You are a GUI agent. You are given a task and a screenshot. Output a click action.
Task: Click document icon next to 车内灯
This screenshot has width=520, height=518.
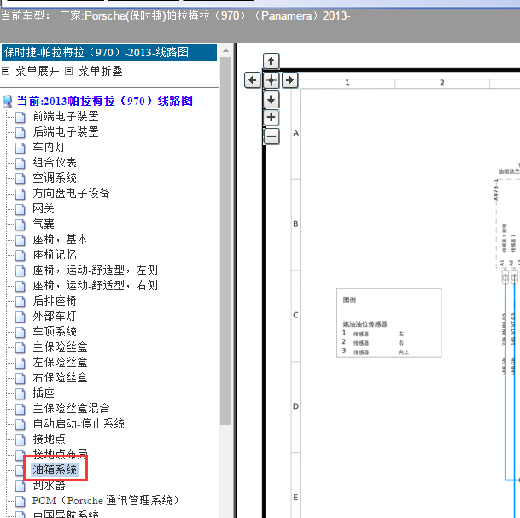[20, 148]
